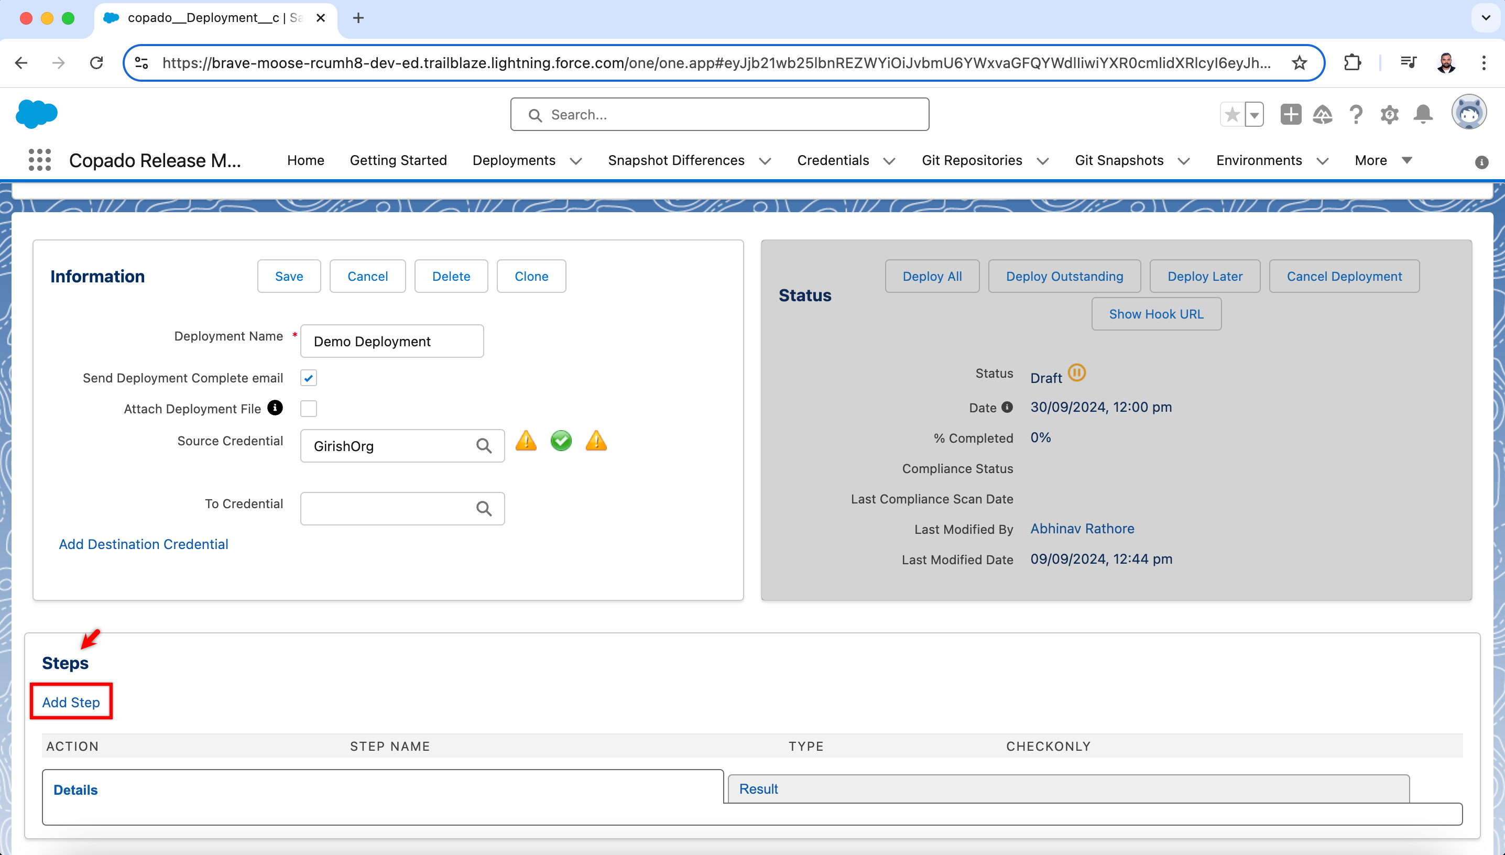This screenshot has height=855, width=1505.
Task: Open the Favorites list dropdown arrow
Action: click(1255, 115)
